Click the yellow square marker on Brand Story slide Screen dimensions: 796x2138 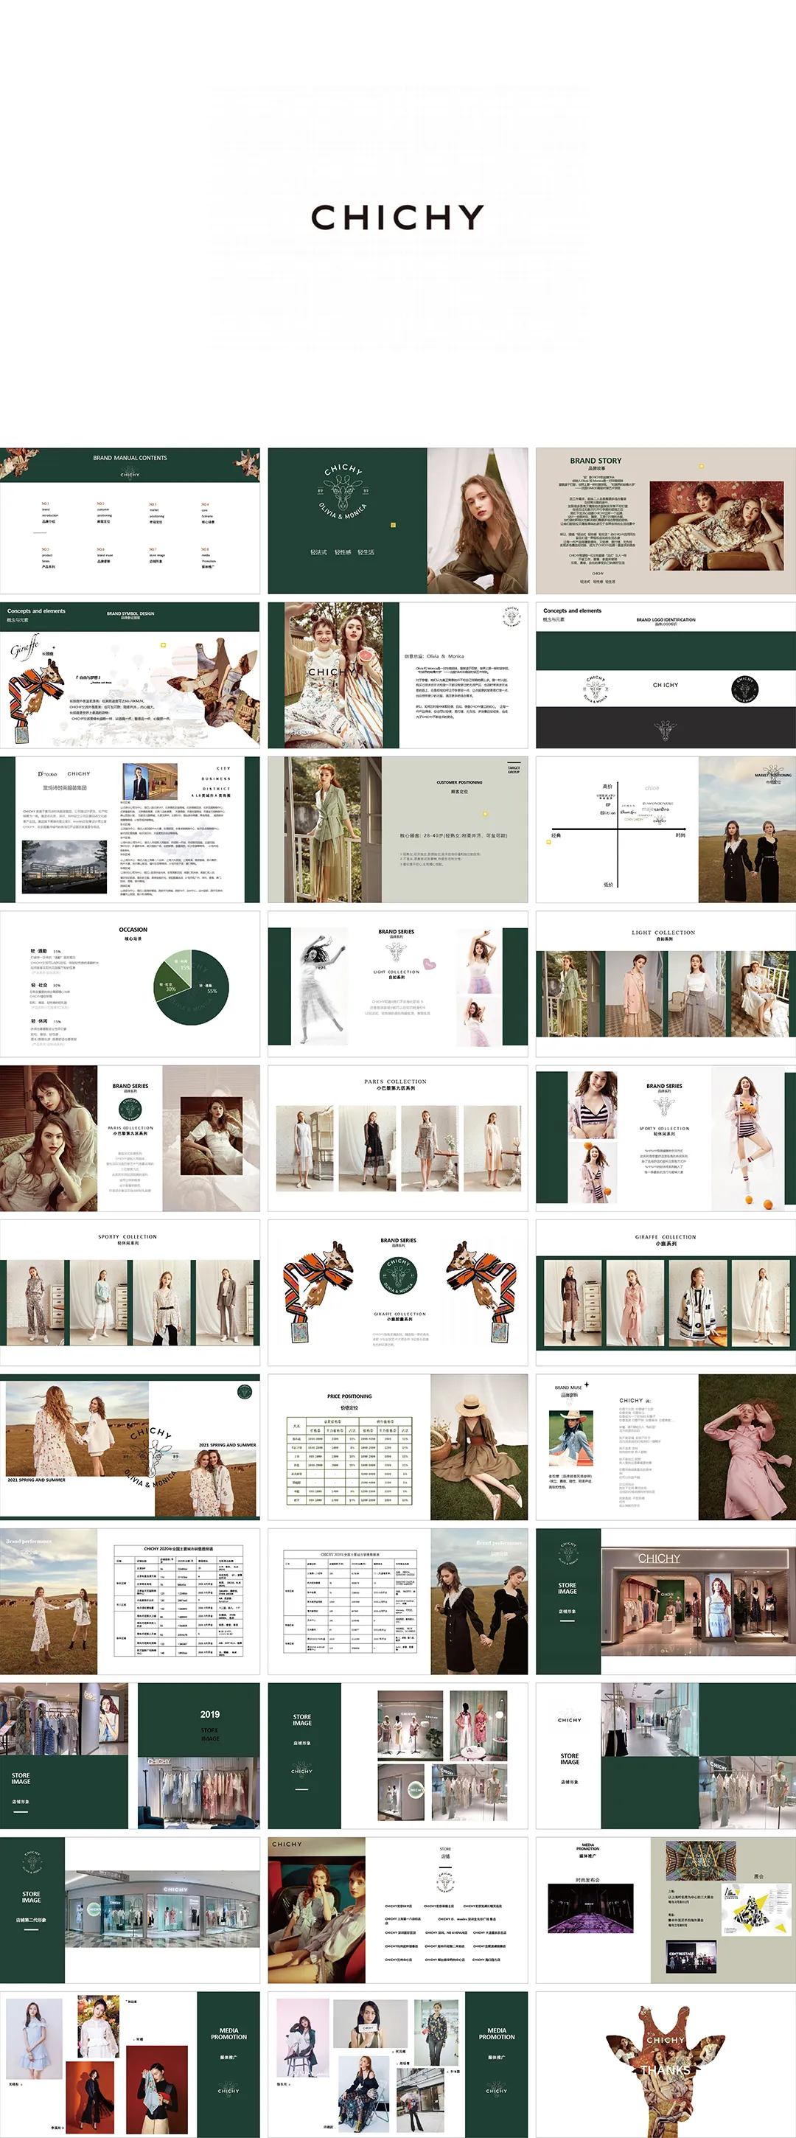[x=702, y=467]
